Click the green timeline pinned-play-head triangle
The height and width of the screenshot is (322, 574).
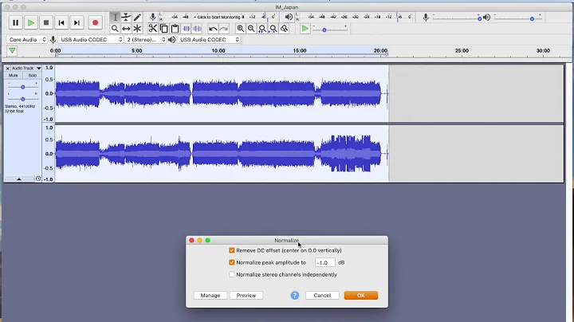click(12, 50)
